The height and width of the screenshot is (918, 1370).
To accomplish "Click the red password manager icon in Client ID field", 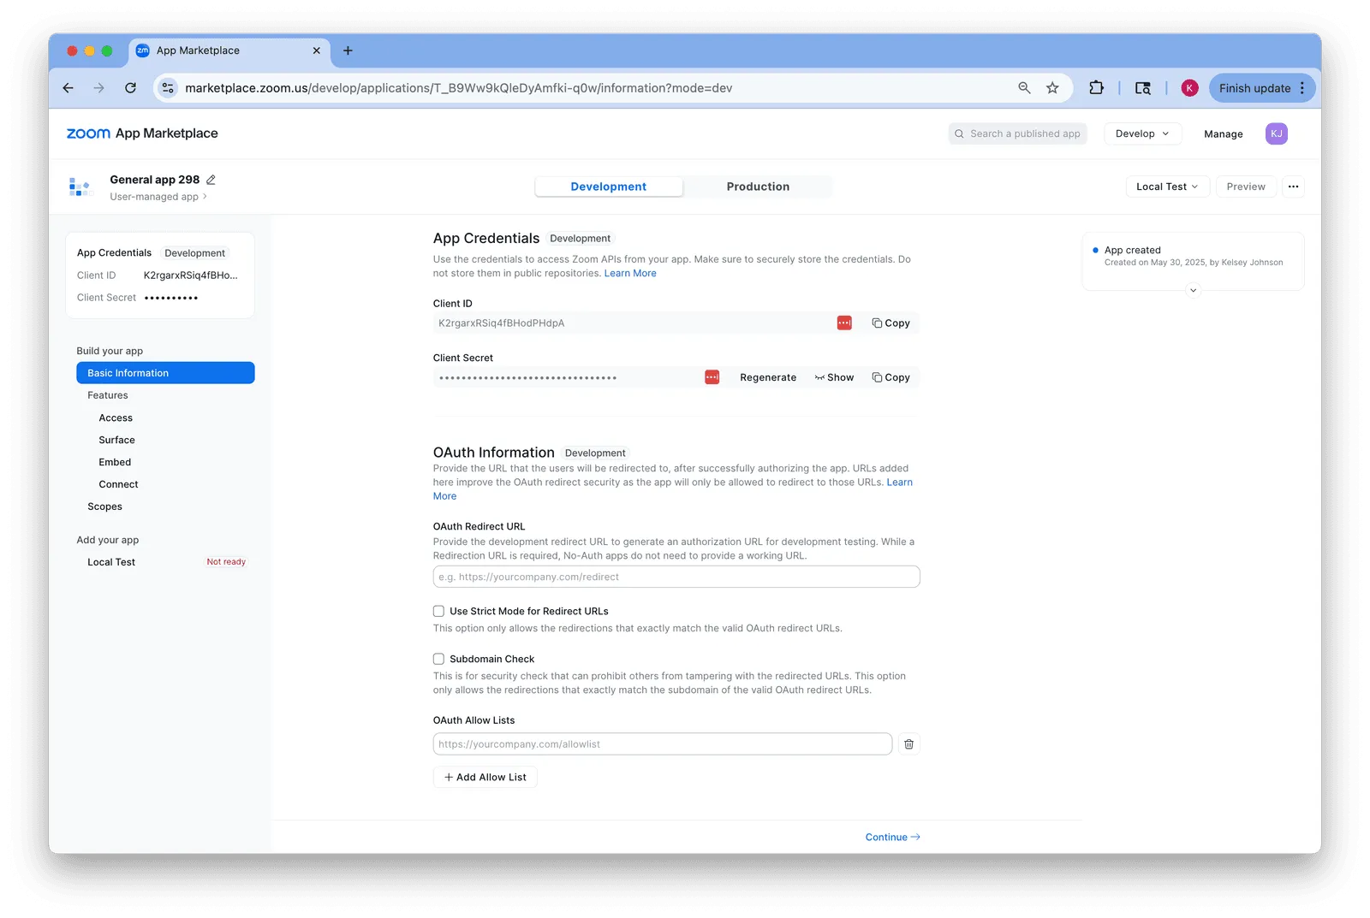I will pos(844,323).
